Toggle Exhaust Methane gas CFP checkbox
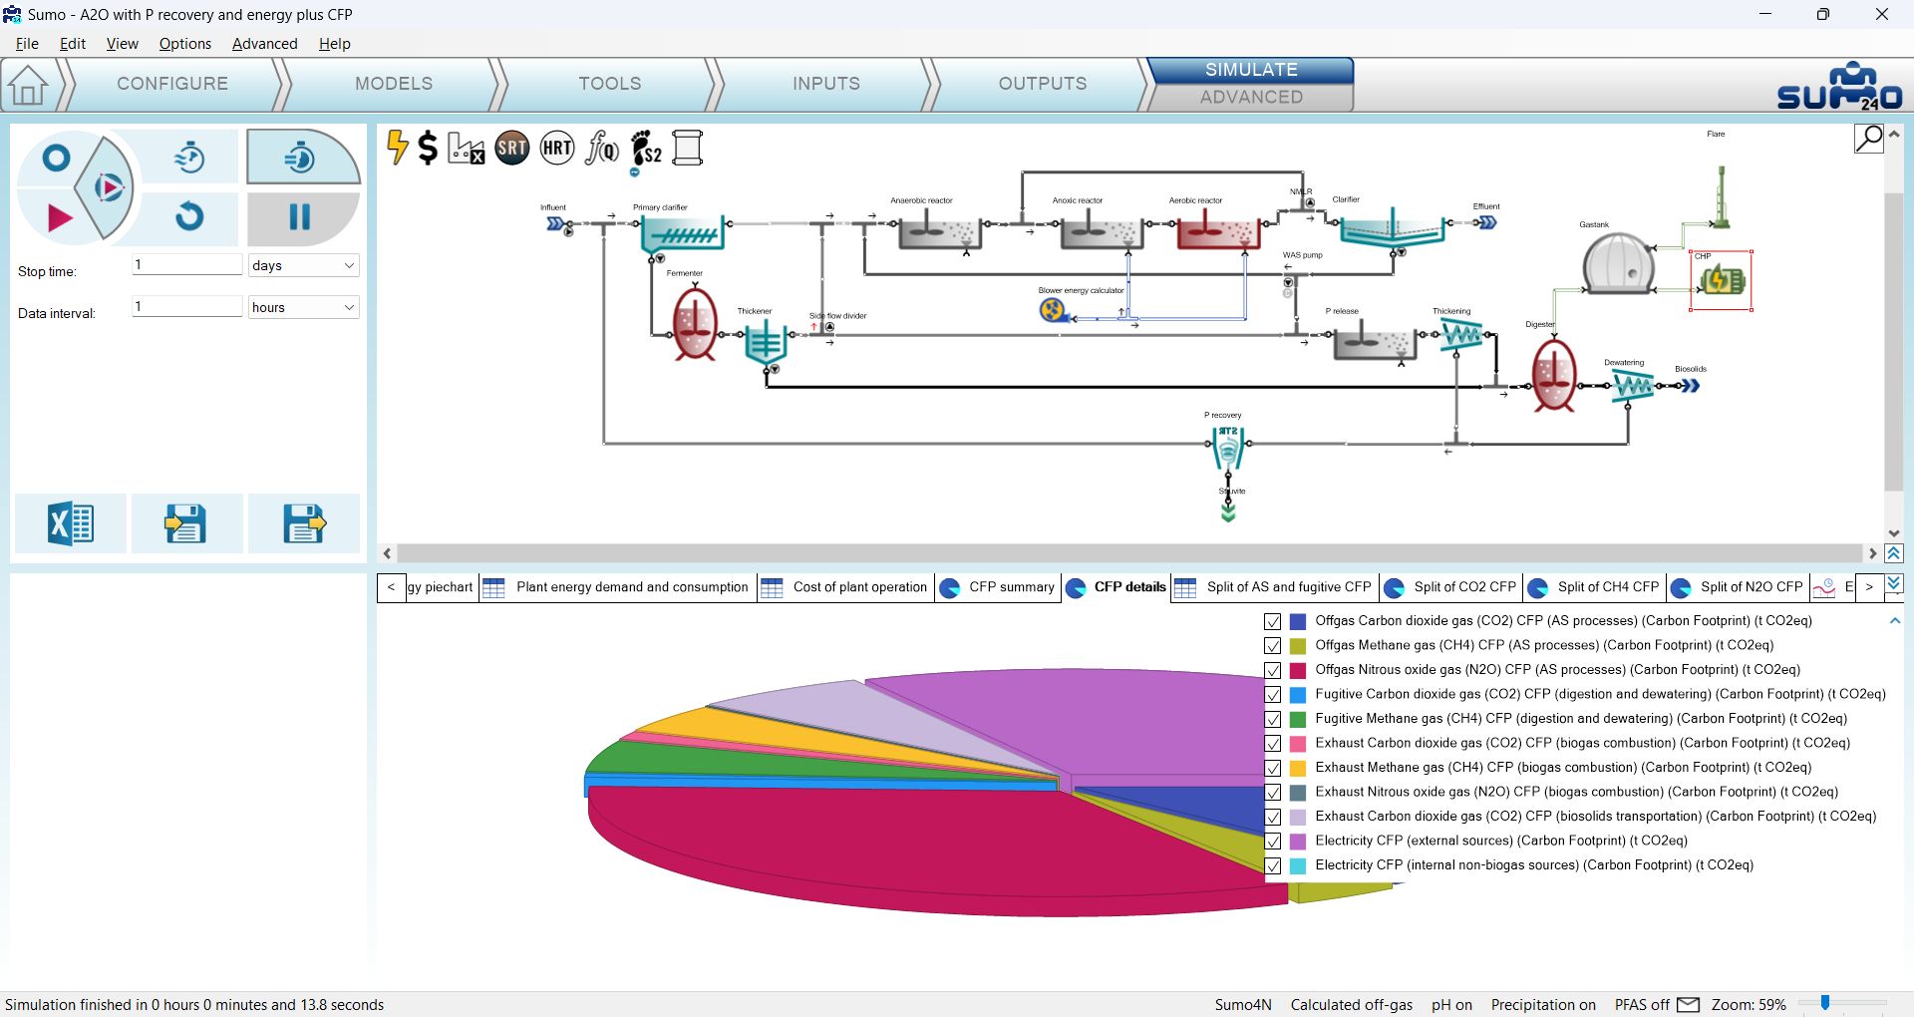1914x1017 pixels. (1273, 768)
